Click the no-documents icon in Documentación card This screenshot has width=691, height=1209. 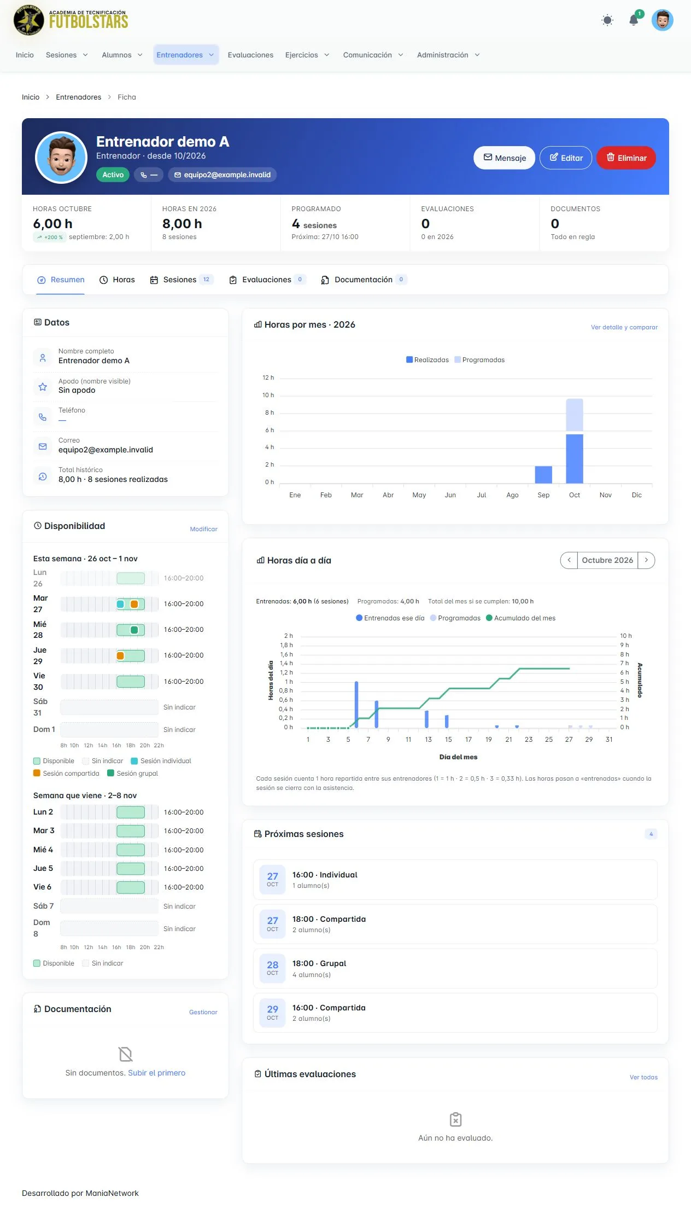(125, 1054)
